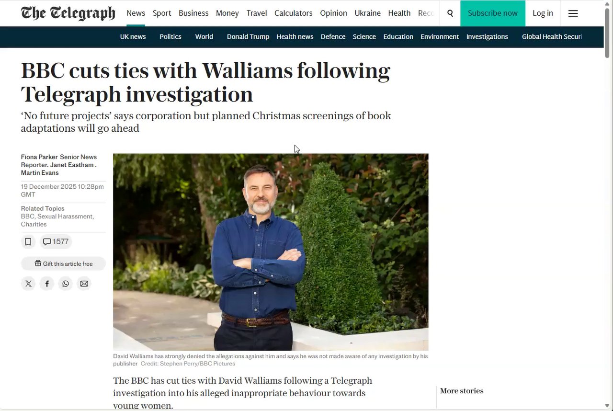This screenshot has height=411, width=613.
Task: Click the Subscribe now button
Action: click(x=493, y=13)
